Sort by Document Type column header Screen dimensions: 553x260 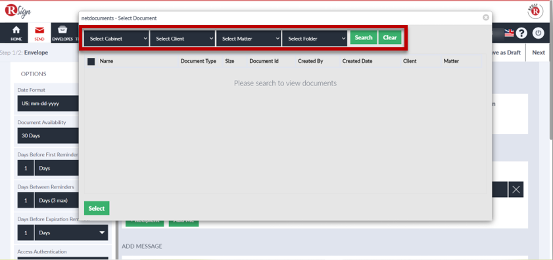point(198,61)
